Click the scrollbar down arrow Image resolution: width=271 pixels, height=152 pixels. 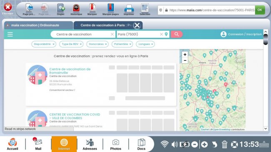click(x=266, y=129)
